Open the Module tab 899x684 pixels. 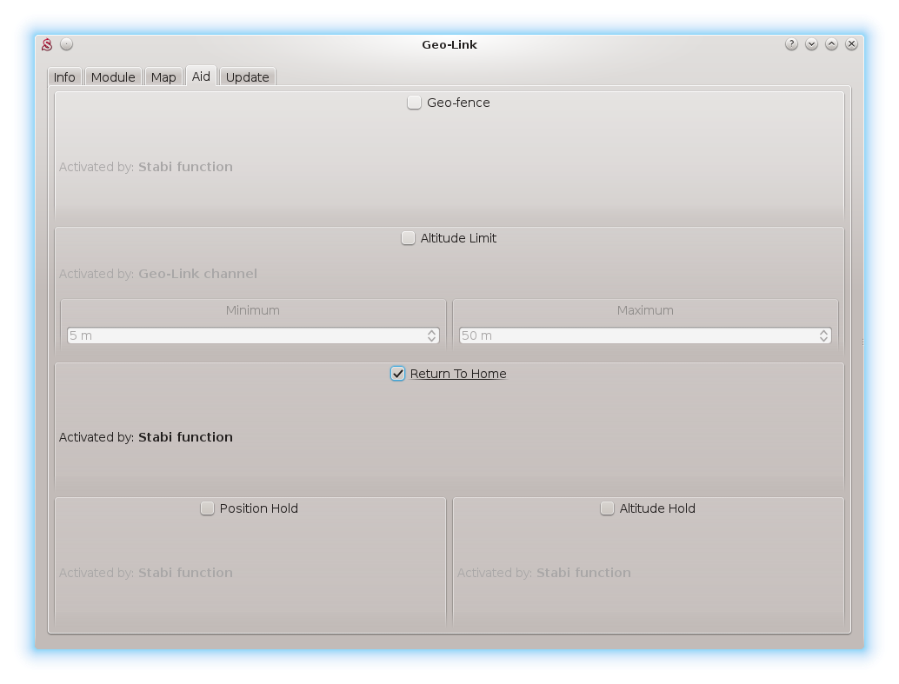pyautogui.click(x=113, y=77)
